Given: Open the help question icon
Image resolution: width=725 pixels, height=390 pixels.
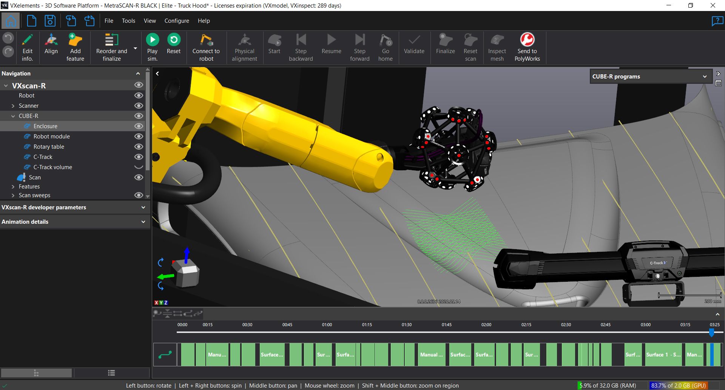Looking at the screenshot, I should pyautogui.click(x=717, y=21).
